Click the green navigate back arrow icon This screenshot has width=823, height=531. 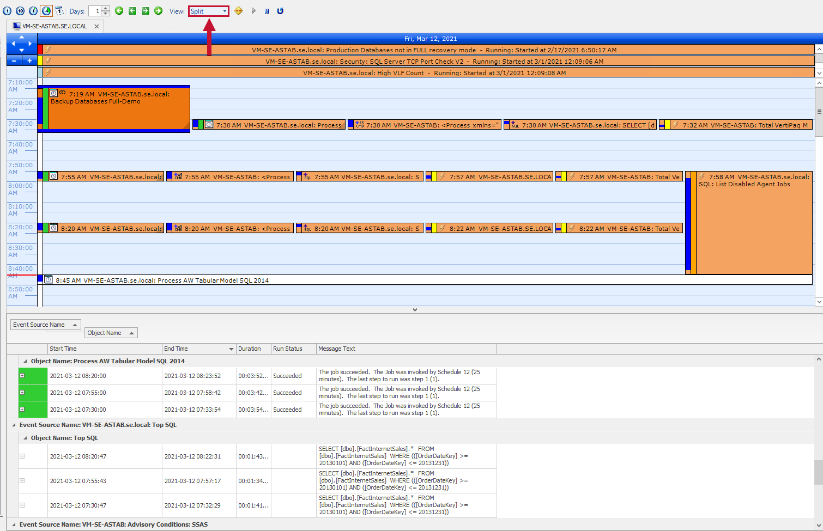[119, 11]
